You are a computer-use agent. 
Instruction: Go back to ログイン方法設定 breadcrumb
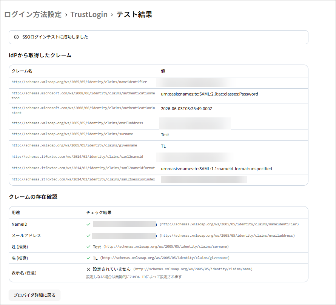click(x=33, y=15)
